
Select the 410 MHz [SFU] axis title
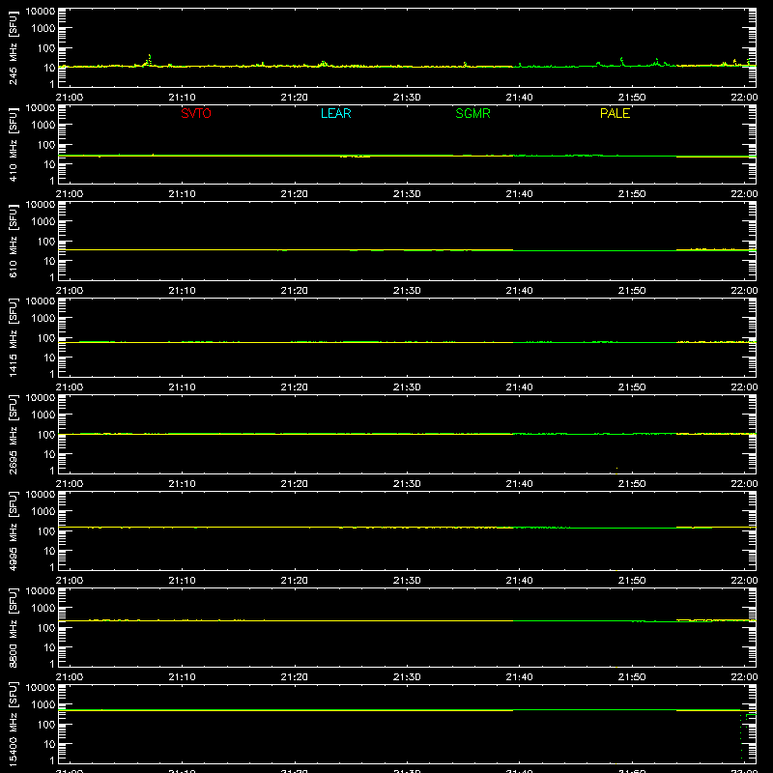coord(13,144)
